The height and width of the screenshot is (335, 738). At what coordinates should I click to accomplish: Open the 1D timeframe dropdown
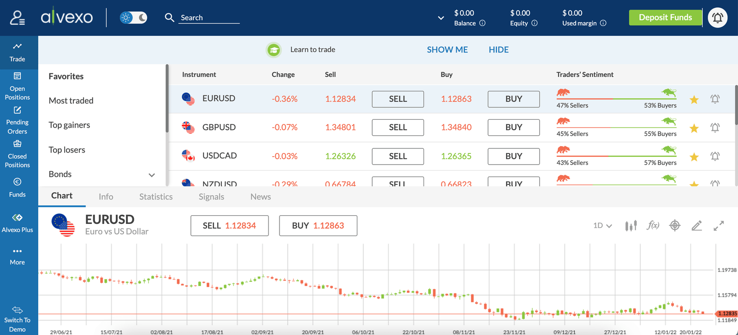(602, 225)
